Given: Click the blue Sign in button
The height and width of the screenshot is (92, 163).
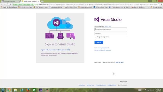Looking at the screenshot, I should click(x=99, y=42).
